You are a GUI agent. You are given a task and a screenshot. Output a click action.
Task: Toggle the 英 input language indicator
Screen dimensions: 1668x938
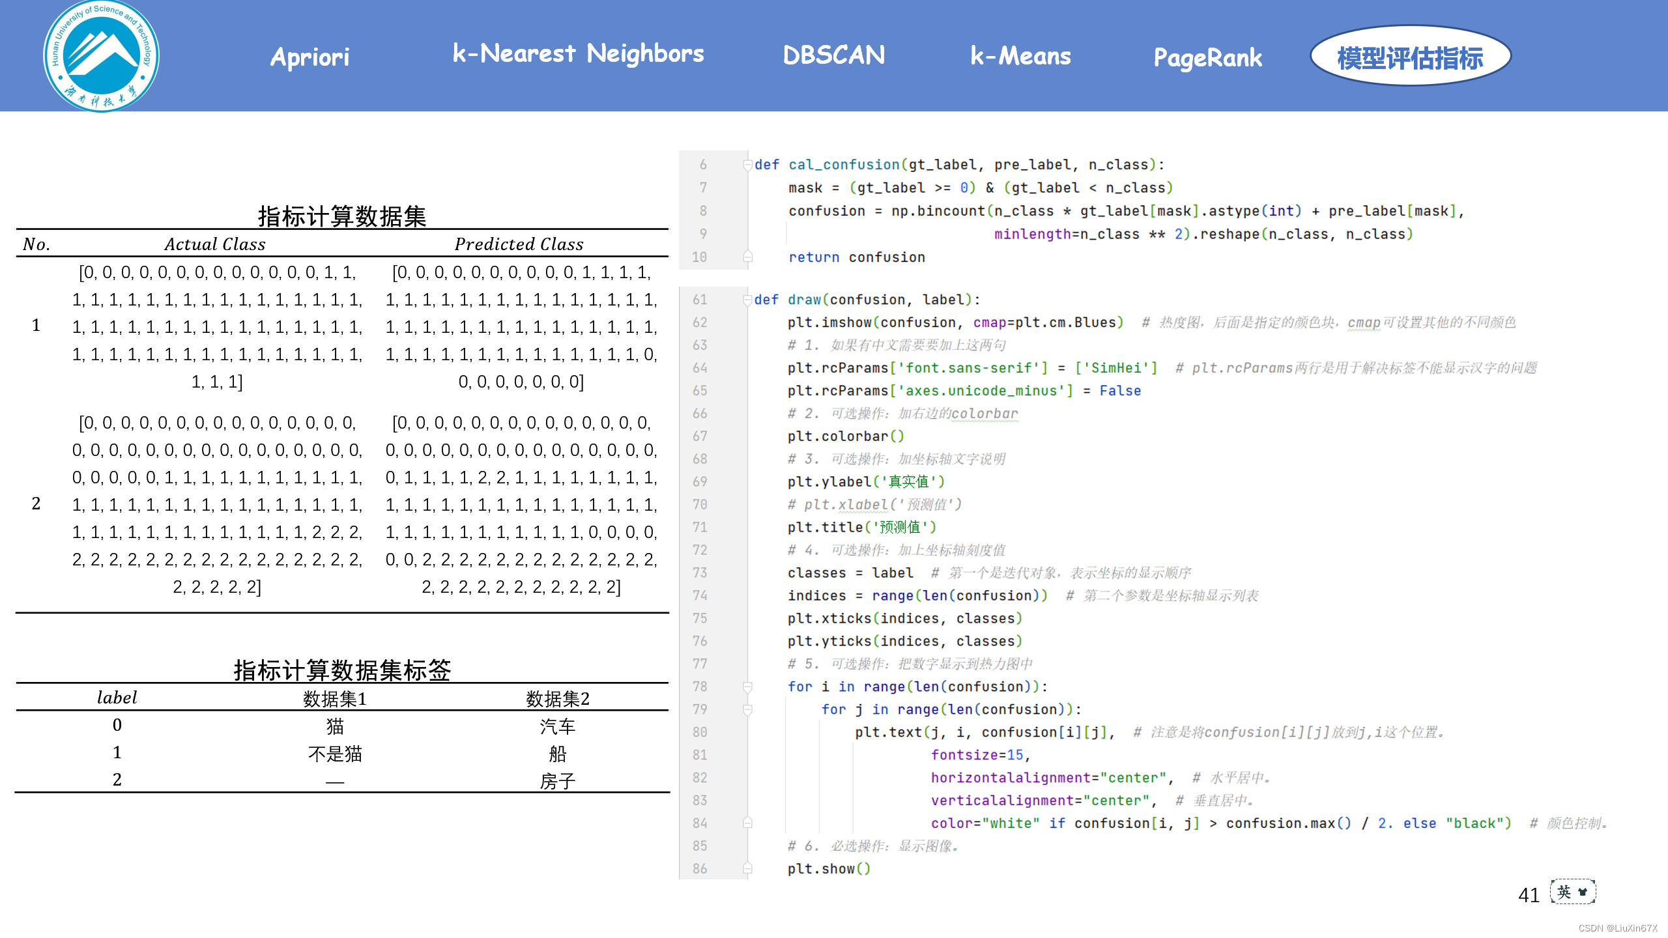click(1564, 892)
